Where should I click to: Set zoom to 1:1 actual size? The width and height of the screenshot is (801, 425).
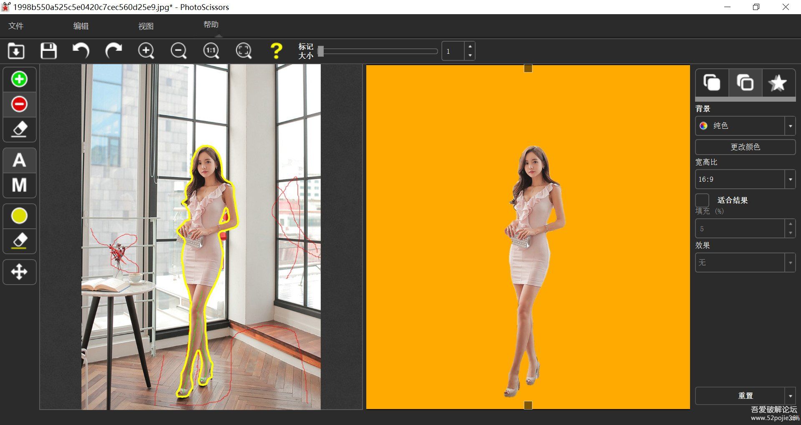(x=211, y=51)
